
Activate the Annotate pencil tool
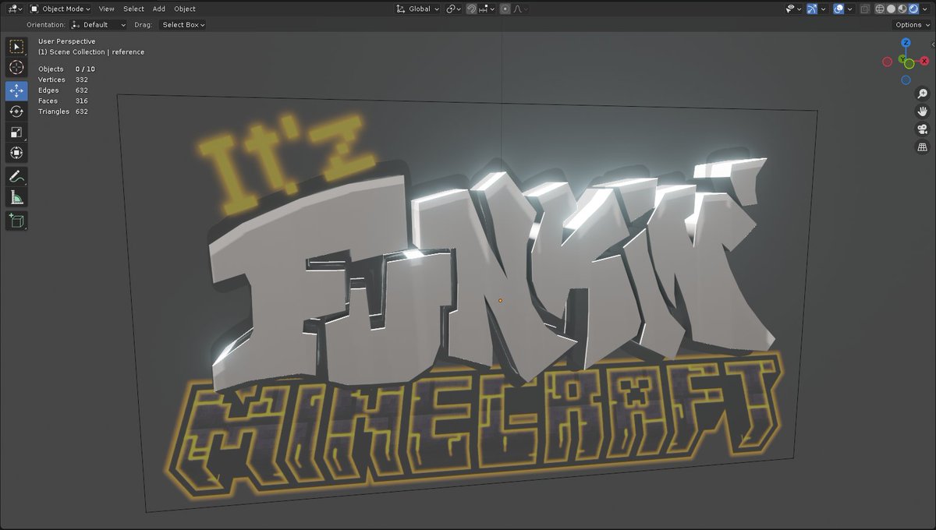click(x=16, y=176)
